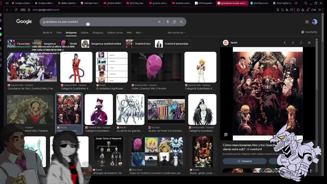This screenshot has height=184, width=327.
Task: Clear the search box with the X icon
Action: tap(159, 22)
